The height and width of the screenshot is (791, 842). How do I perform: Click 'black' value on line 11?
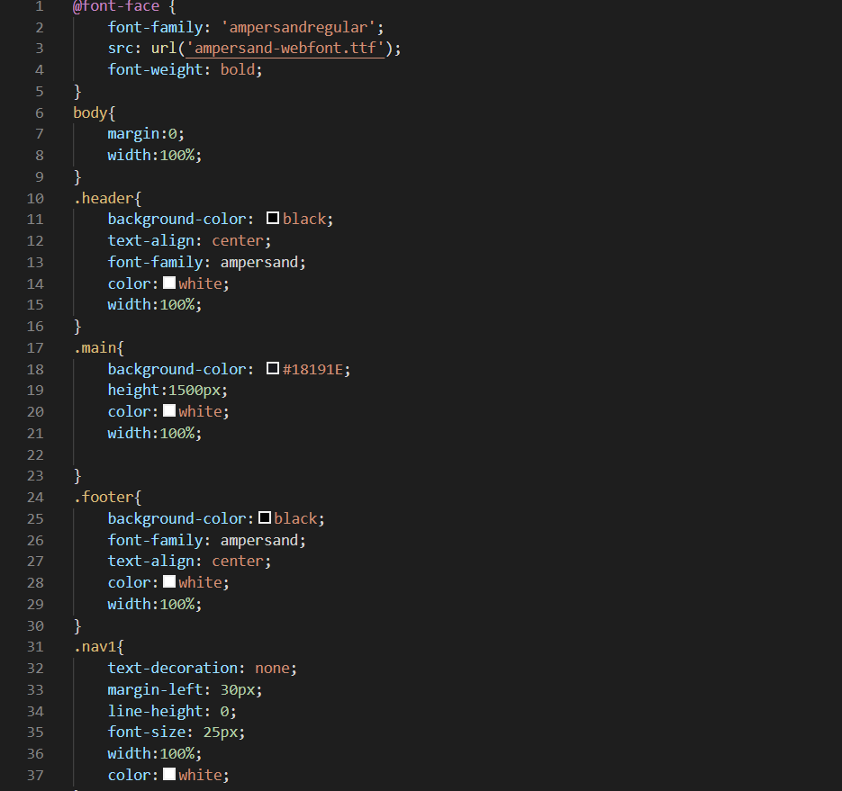coord(304,219)
